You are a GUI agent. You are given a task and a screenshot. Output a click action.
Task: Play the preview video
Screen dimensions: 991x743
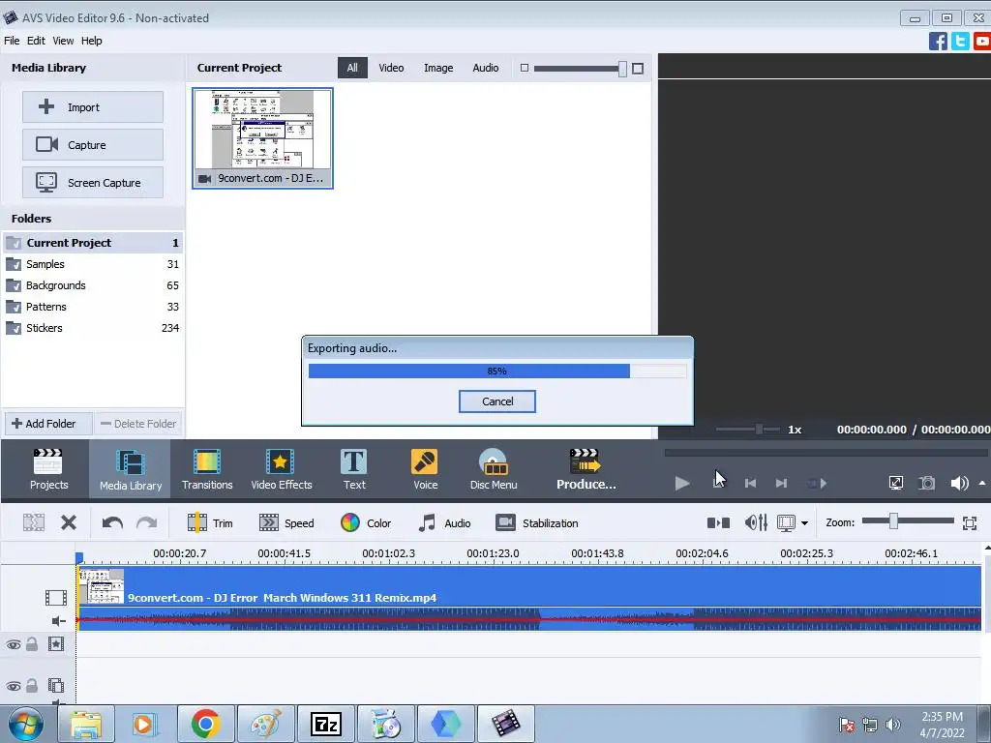coord(682,484)
